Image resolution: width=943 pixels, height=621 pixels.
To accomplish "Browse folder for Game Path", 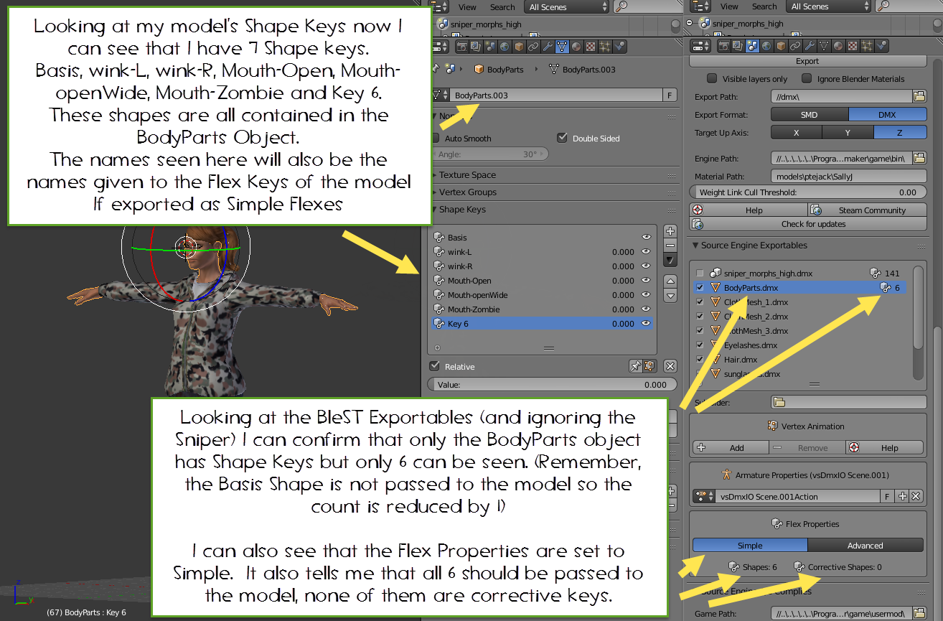I will (x=919, y=613).
